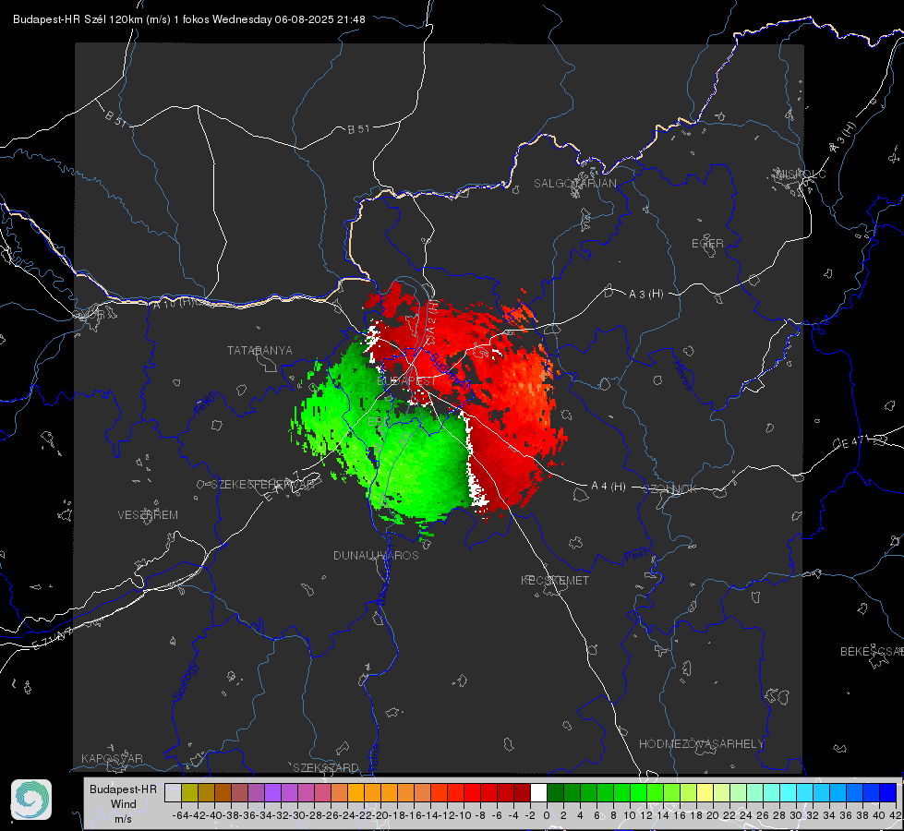Viewport: 904px width, 831px height.
Task: Select the A 4 (H) motorway label
Action: pos(609,487)
